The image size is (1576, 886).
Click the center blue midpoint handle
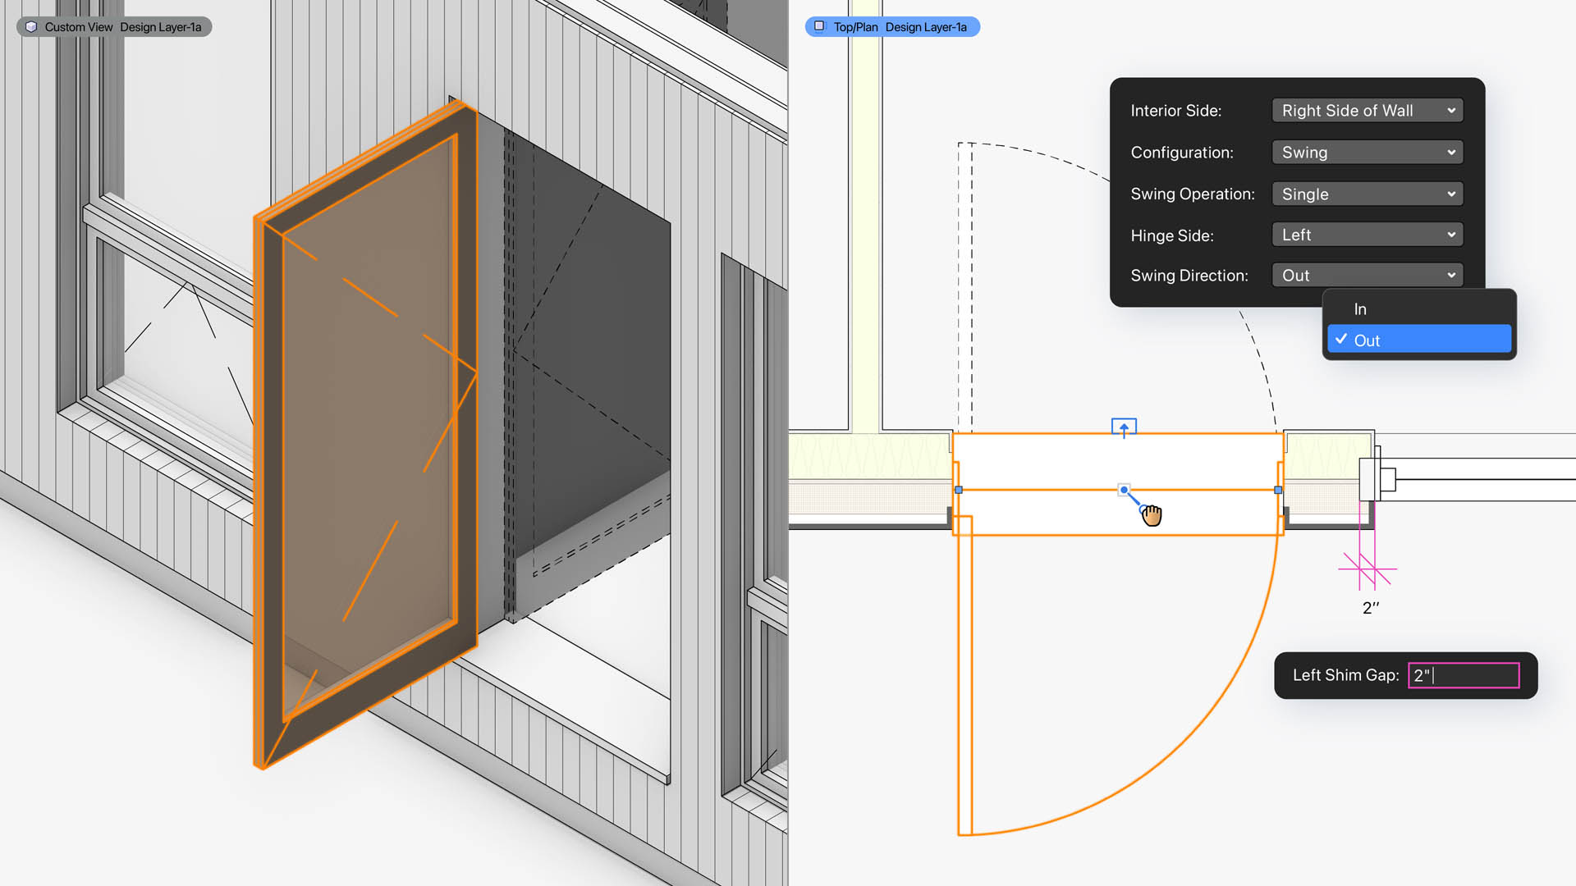pos(1124,490)
